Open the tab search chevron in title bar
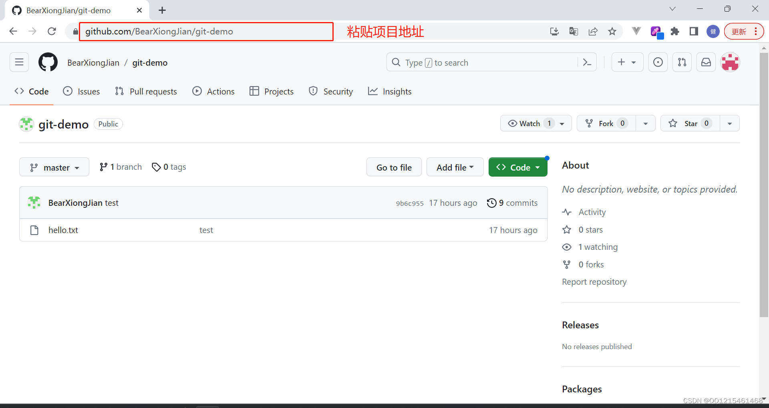This screenshot has width=769, height=408. point(672,9)
